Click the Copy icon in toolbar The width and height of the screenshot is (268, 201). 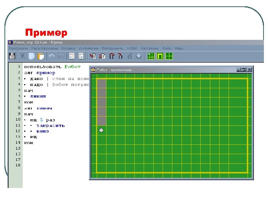31,56
